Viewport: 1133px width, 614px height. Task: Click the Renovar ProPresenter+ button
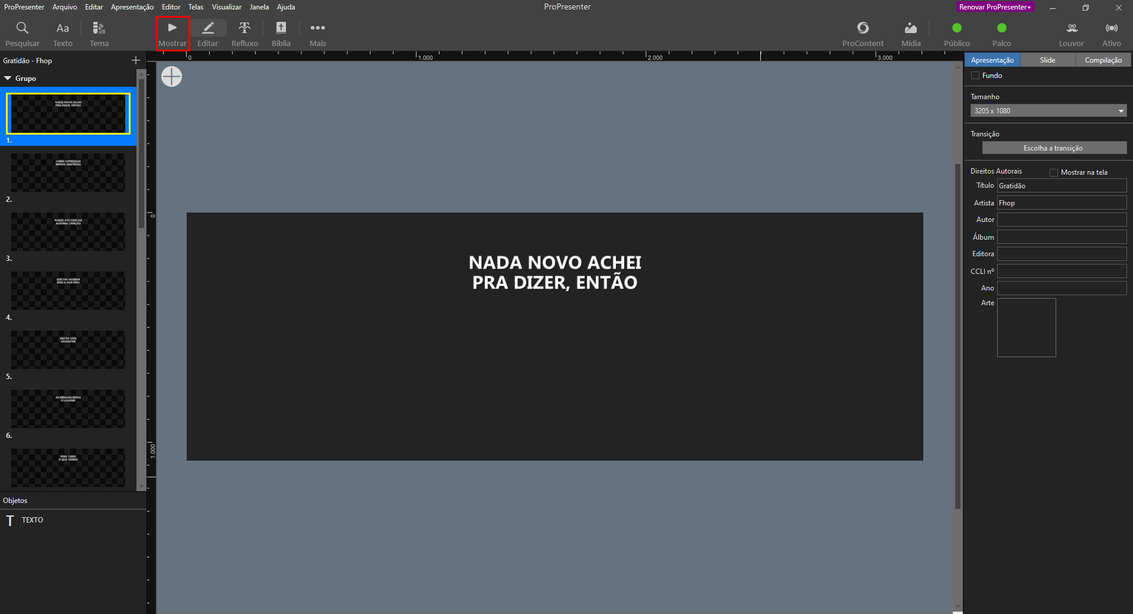[x=995, y=7]
